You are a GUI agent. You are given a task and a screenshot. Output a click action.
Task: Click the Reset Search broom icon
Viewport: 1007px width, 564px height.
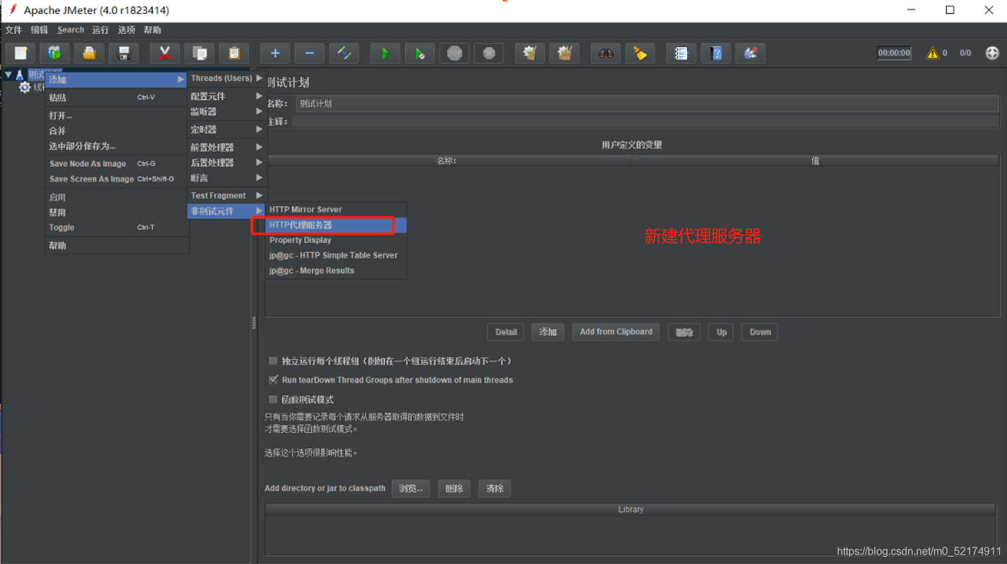tap(640, 53)
